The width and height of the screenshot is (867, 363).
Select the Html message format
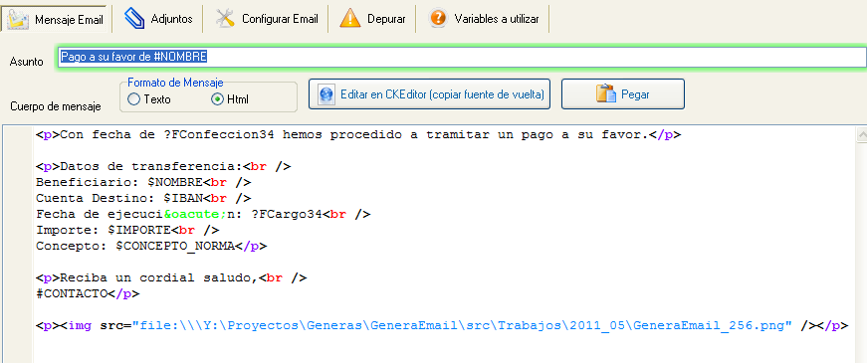[x=230, y=100]
